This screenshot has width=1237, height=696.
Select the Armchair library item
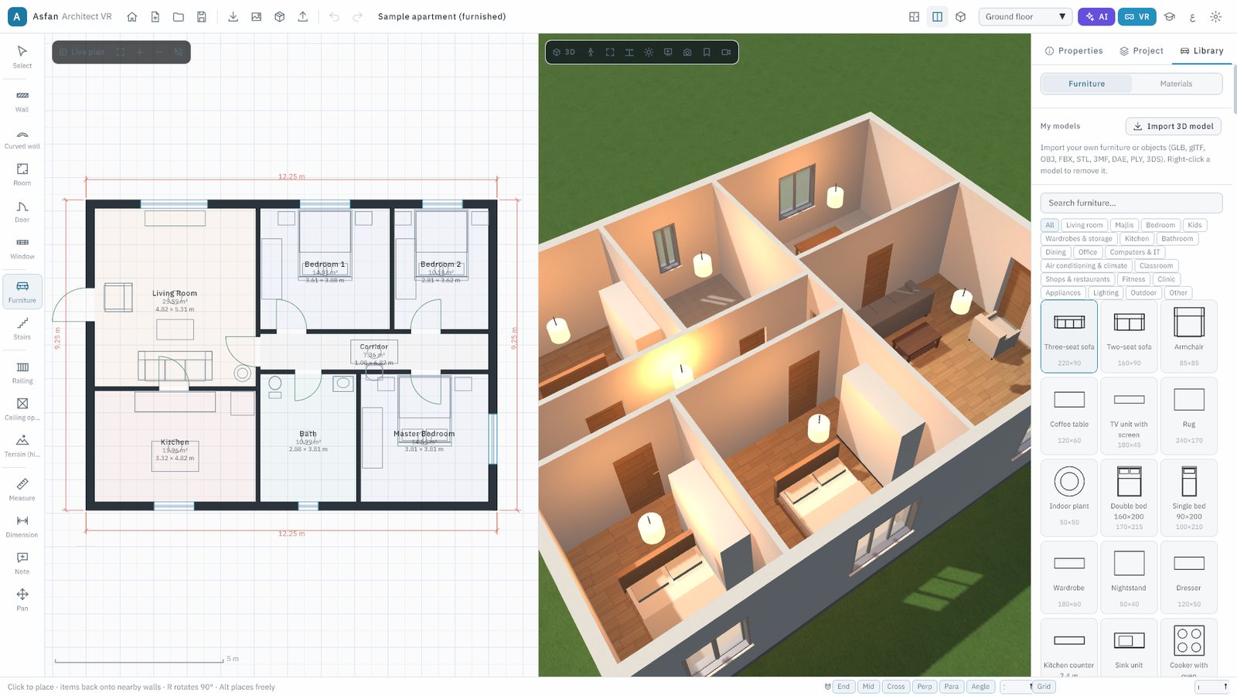pos(1188,336)
